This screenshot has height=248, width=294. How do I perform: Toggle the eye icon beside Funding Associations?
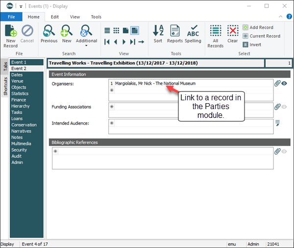pyautogui.click(x=284, y=107)
